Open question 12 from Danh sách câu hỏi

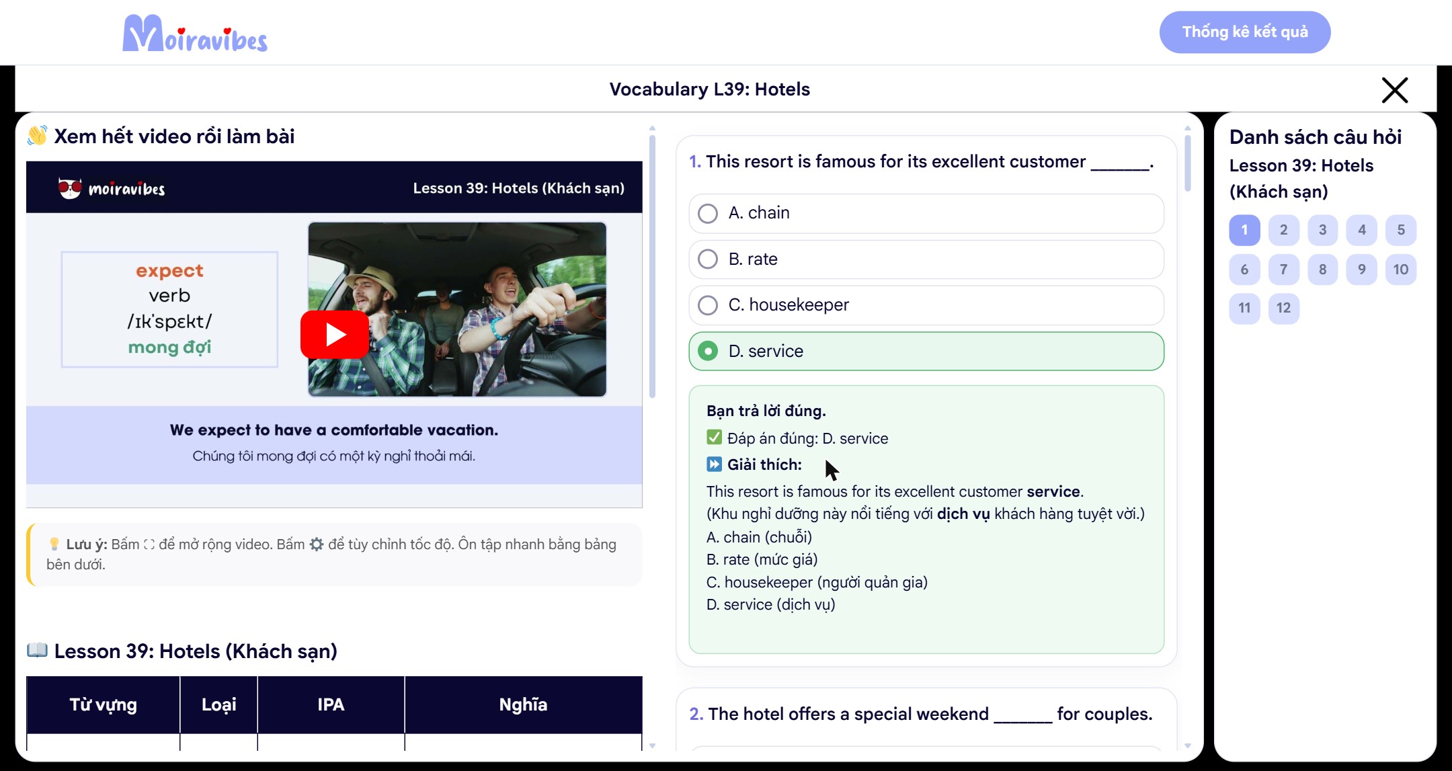(x=1283, y=308)
